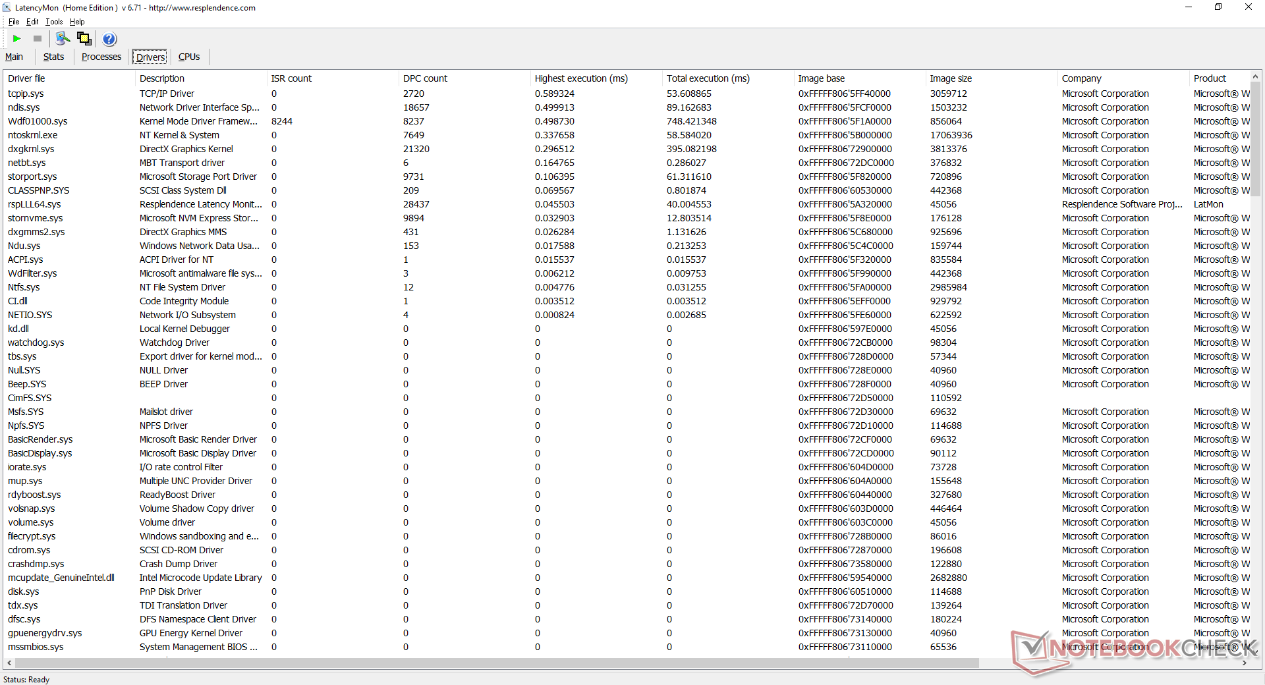Screen dimensions: 1265x685
Task: Sort by the Image size column header
Action: click(x=992, y=78)
